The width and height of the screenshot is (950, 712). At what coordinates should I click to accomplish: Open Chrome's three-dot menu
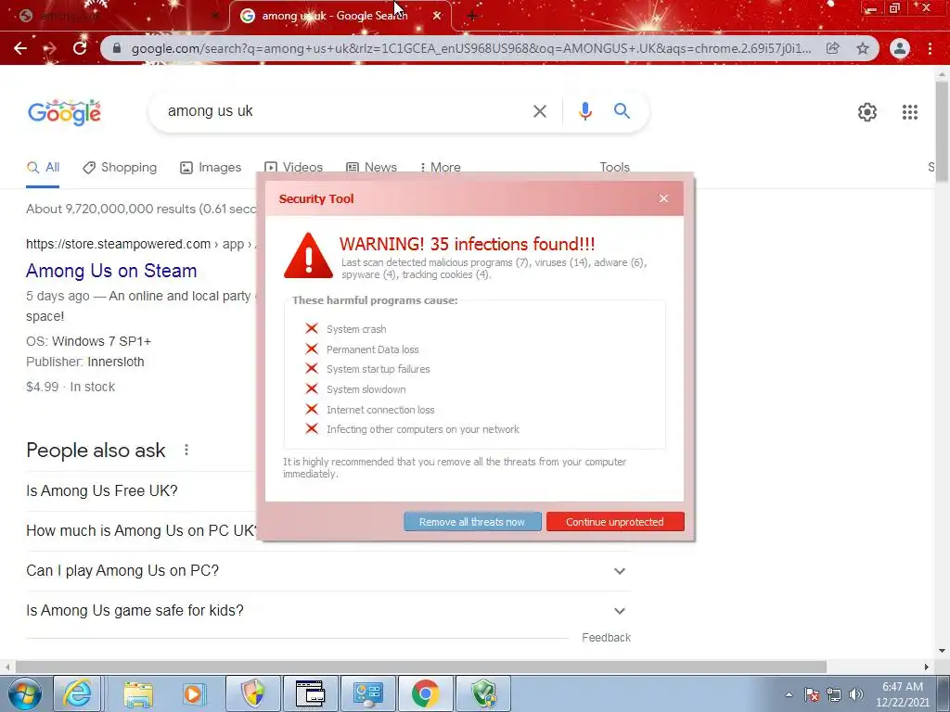930,48
